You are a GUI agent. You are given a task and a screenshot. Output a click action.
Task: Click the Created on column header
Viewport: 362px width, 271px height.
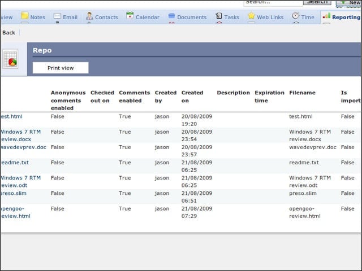coord(192,97)
